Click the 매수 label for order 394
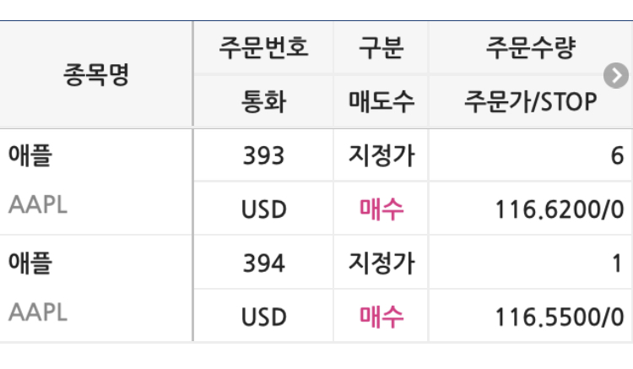This screenshot has height=369, width=633. 381,316
